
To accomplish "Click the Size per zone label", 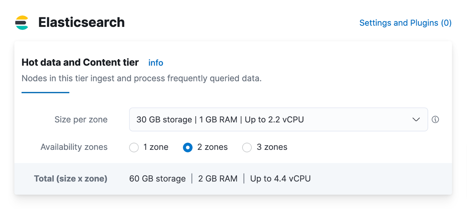I will click(x=81, y=120).
